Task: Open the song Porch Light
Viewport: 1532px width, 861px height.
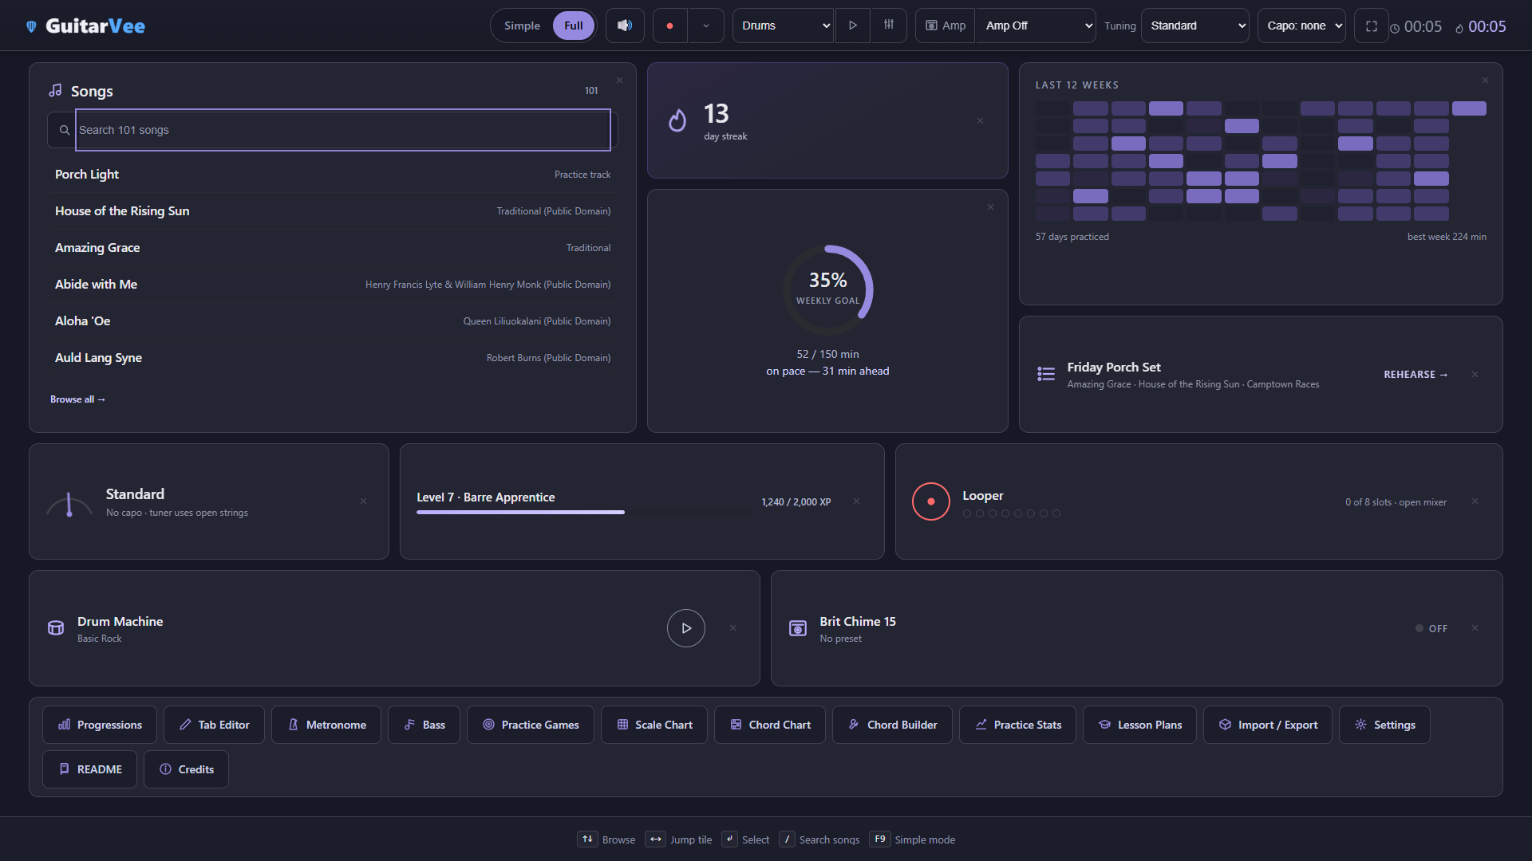Action: (x=333, y=175)
